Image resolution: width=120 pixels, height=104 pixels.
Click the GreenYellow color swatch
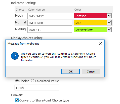[x=90, y=29]
